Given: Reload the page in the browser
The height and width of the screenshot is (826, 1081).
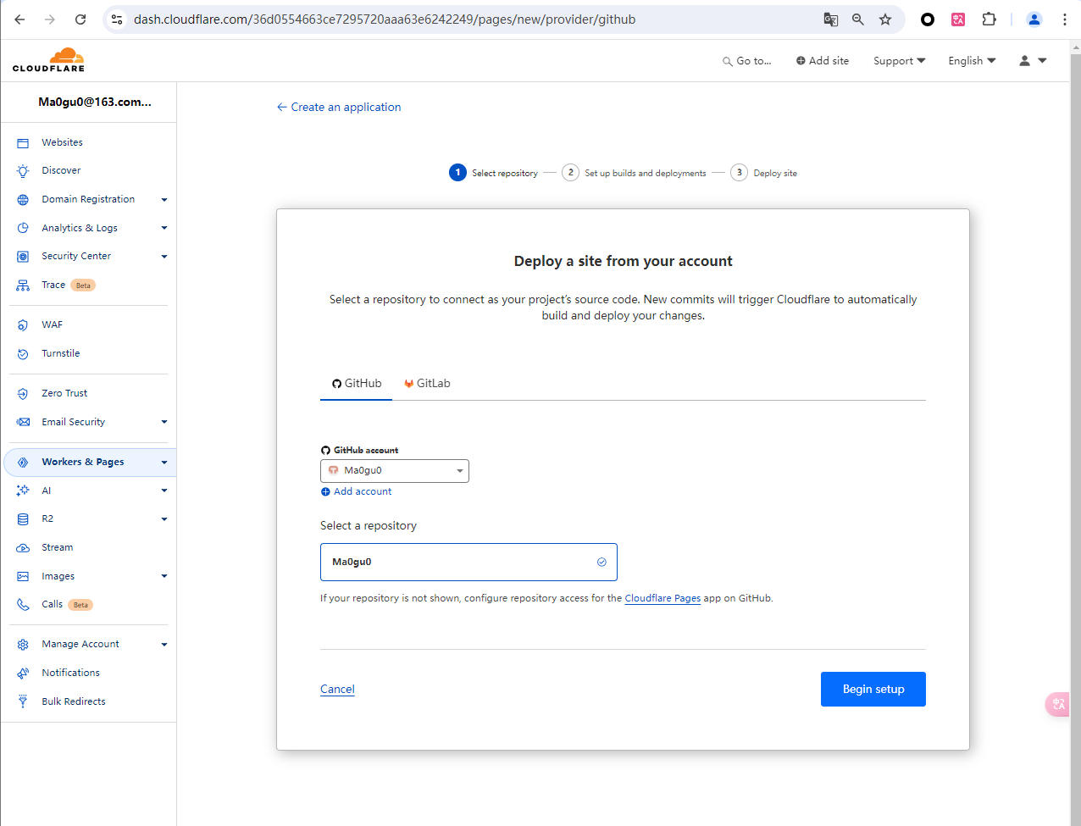Looking at the screenshot, I should pos(80,19).
